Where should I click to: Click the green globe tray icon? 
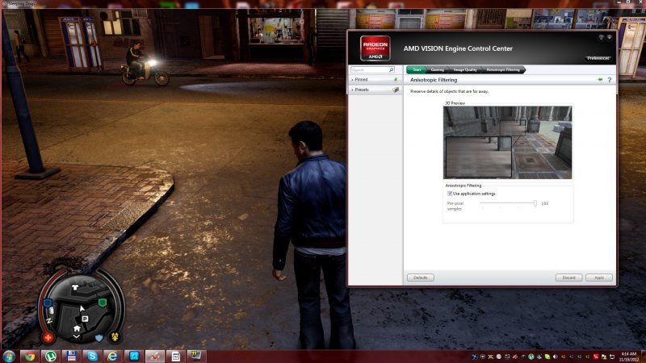pyautogui.click(x=531, y=357)
